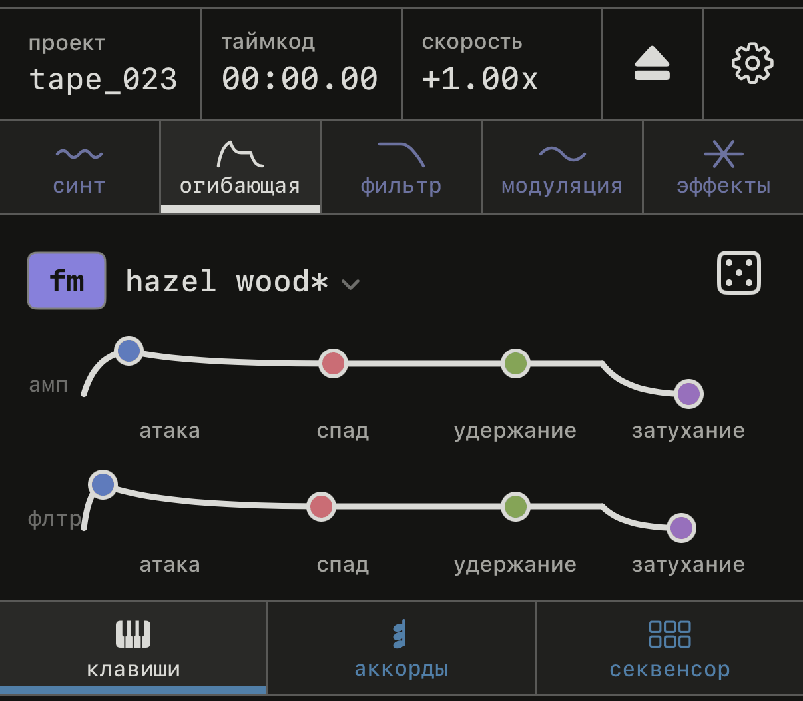Select the клавиши keyboard mode
The height and width of the screenshot is (701, 803).
point(133,648)
